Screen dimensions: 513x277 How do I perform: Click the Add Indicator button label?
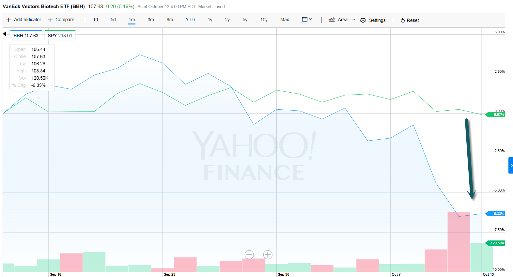click(28, 20)
